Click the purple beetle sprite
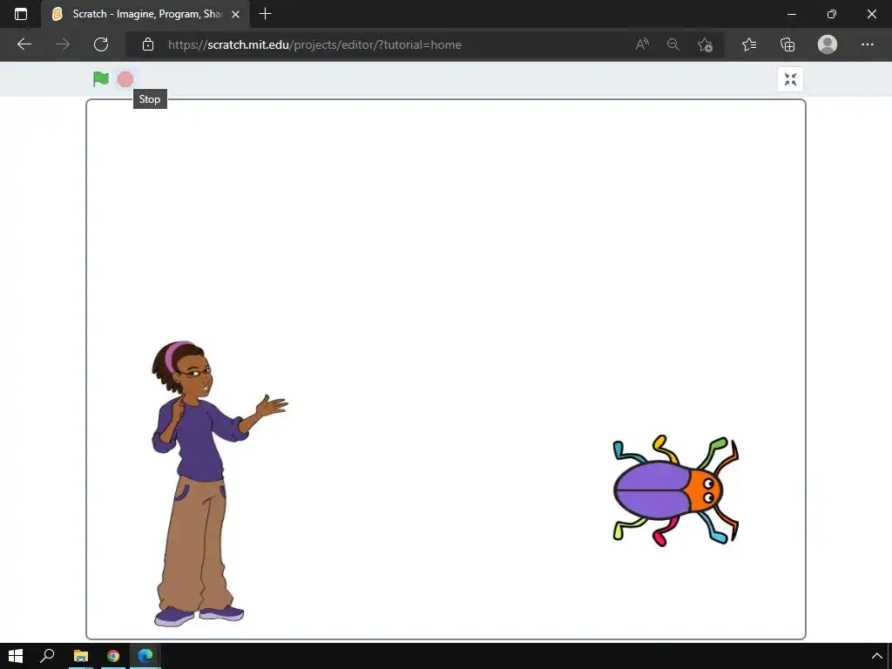The height and width of the screenshot is (669, 892). pyautogui.click(x=675, y=490)
